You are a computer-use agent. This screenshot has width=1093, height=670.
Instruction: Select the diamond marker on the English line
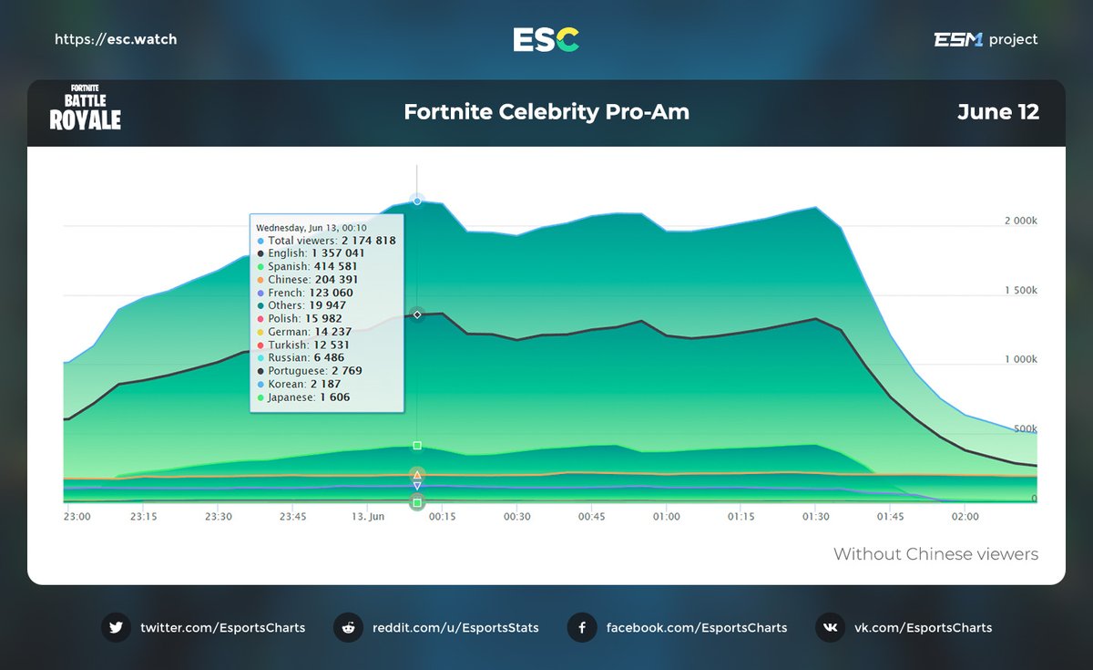pos(417,314)
